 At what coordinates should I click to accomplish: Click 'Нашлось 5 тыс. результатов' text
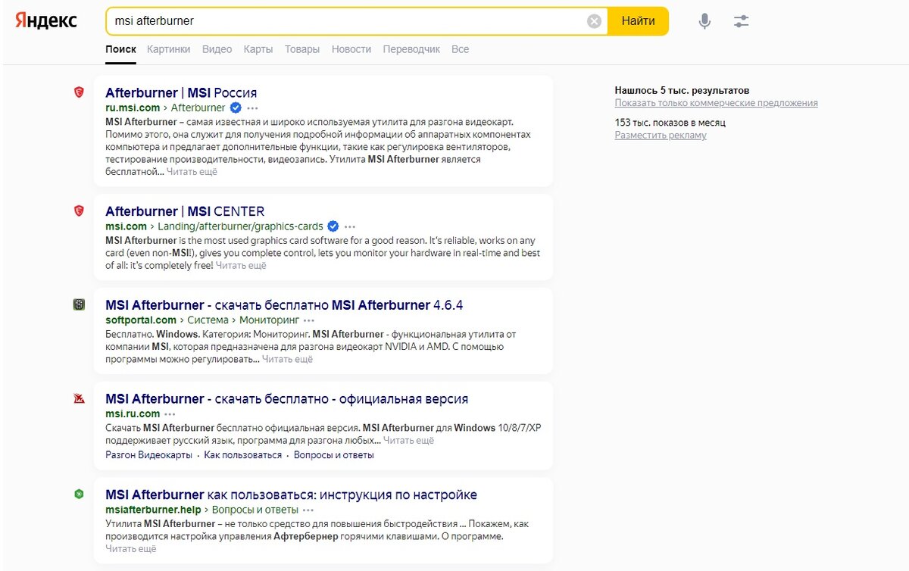[x=682, y=91]
